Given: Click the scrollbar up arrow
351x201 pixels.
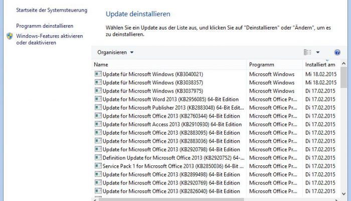Looking at the screenshot, I should pyautogui.click(x=344, y=63).
